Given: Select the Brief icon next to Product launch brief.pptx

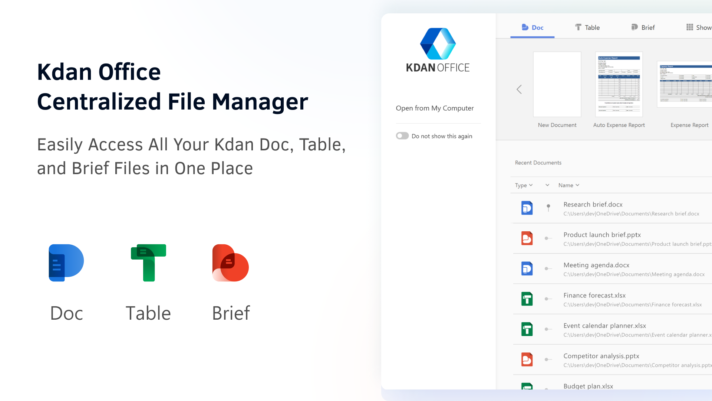Looking at the screenshot, I should 527,238.
